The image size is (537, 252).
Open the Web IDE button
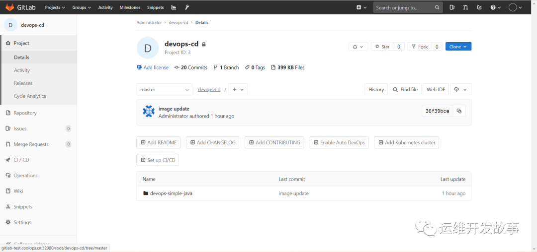[x=436, y=89]
